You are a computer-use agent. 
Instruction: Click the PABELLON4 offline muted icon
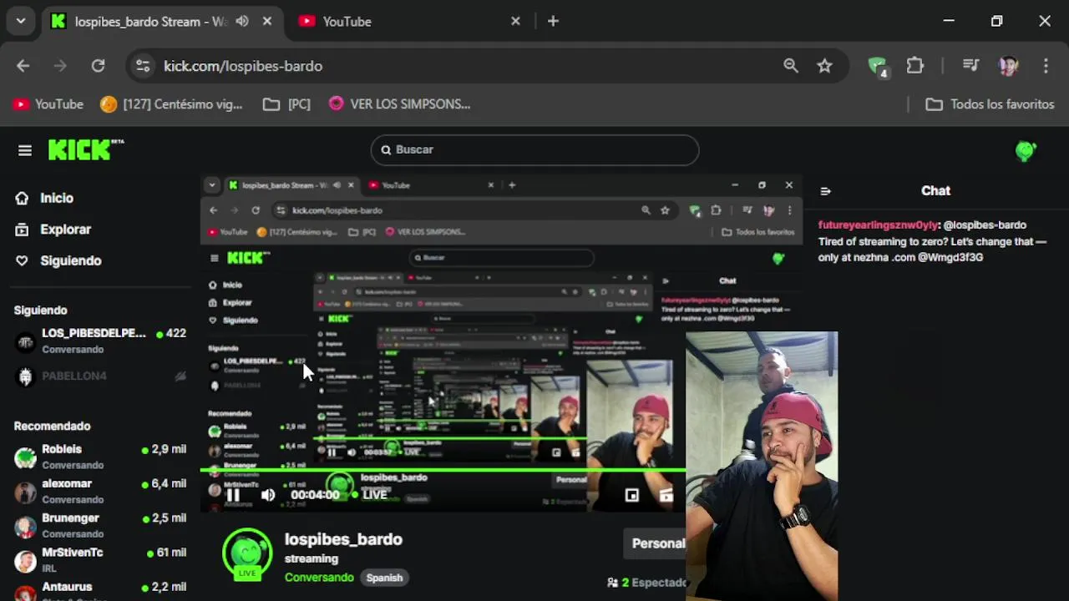180,376
